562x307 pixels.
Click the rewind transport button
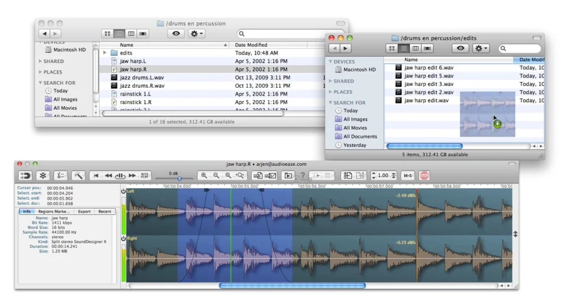click(108, 175)
